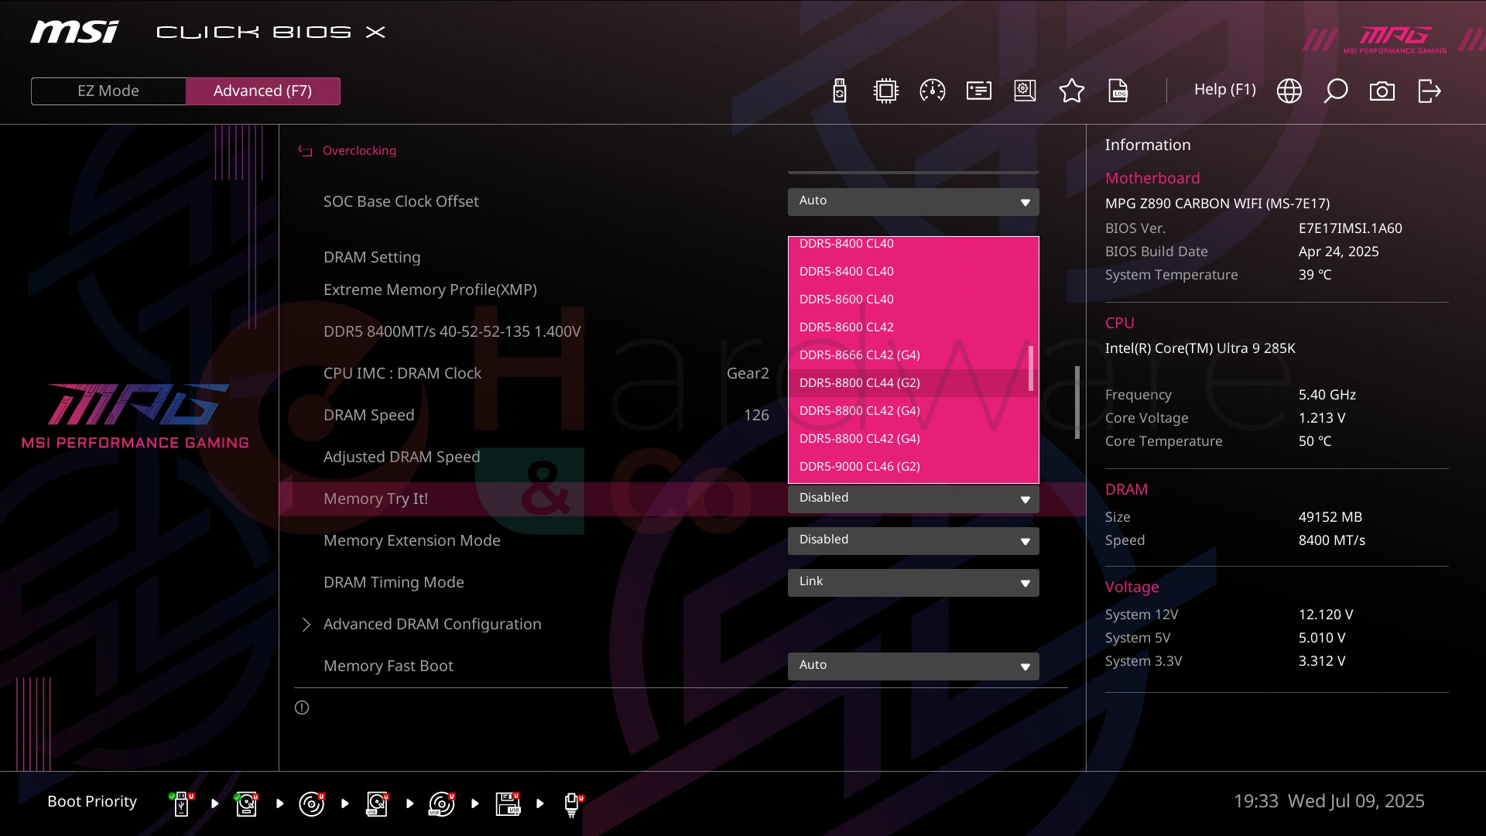The image size is (1486, 836).
Task: Take a screenshot with the camera icon
Action: coord(1382,91)
